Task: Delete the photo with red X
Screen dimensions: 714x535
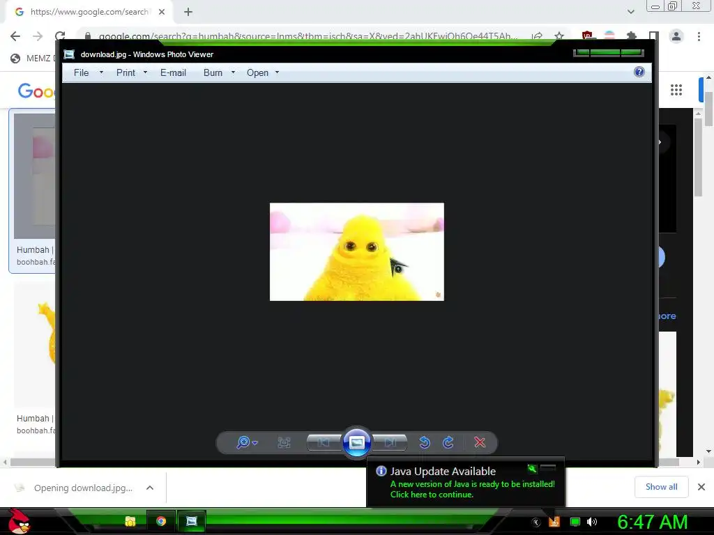Action: coord(480,442)
